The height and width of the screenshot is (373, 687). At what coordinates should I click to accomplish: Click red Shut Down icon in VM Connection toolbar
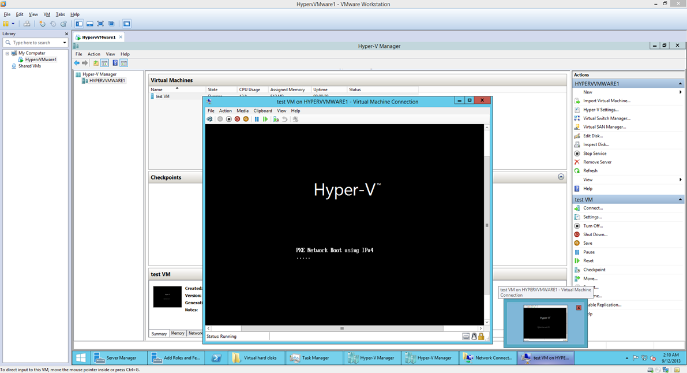coord(237,119)
